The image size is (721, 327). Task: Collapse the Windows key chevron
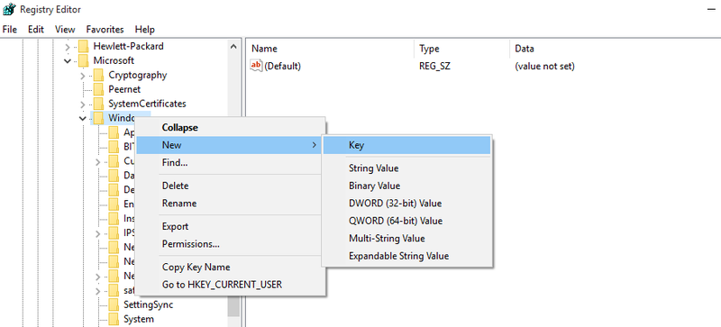pos(83,118)
